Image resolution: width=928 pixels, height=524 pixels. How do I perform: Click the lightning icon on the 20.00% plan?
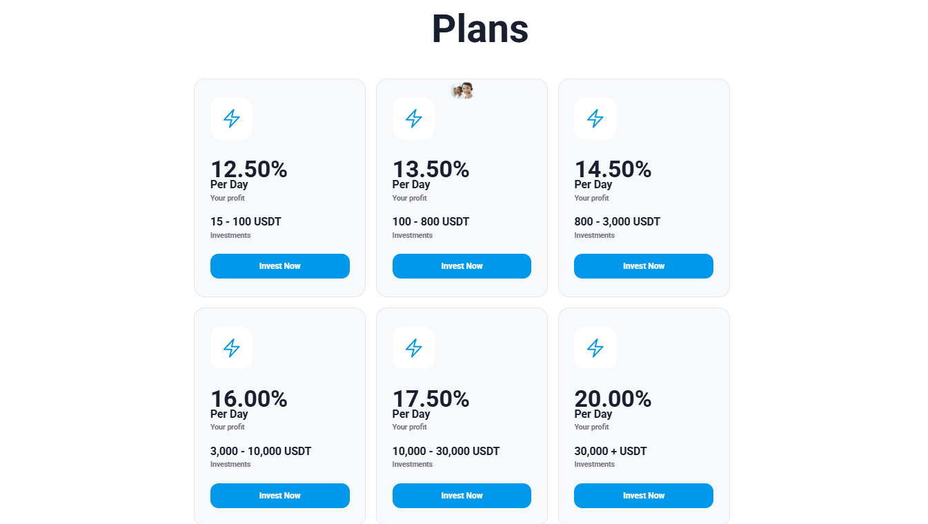(595, 348)
